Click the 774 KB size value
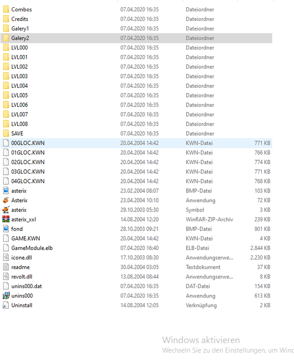Screen dimensions: 294x364 pyautogui.click(x=262, y=162)
